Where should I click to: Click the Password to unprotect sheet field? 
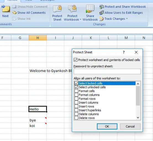(107, 71)
